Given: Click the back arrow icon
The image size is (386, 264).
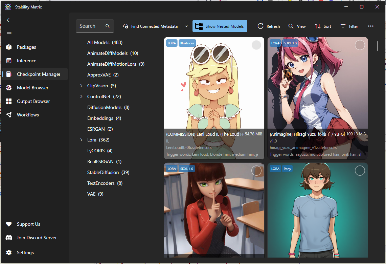Looking at the screenshot, I should click(x=9, y=20).
